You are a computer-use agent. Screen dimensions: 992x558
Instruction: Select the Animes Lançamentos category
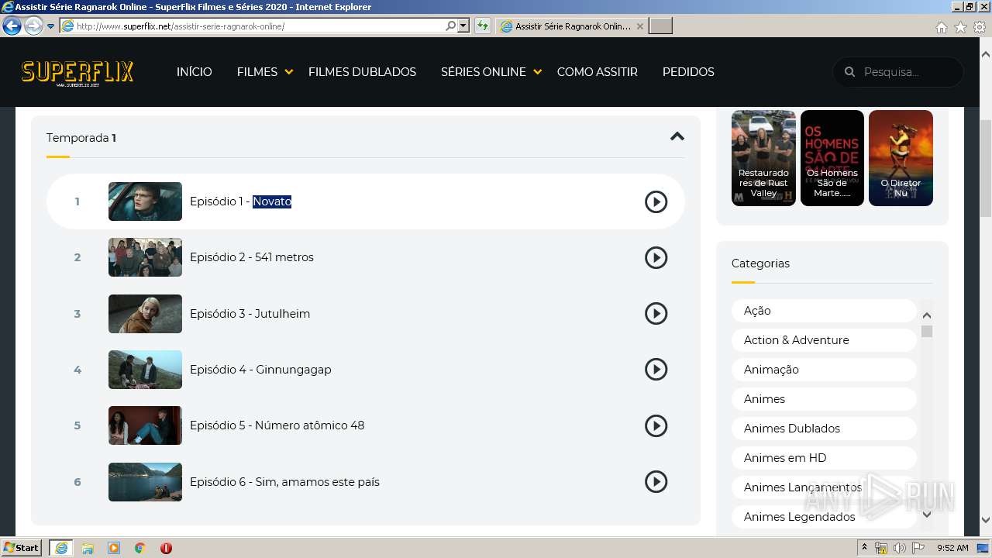point(824,487)
